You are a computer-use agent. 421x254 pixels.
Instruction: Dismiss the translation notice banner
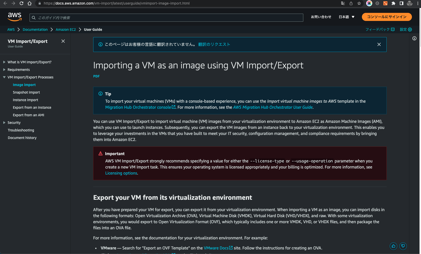[379, 44]
